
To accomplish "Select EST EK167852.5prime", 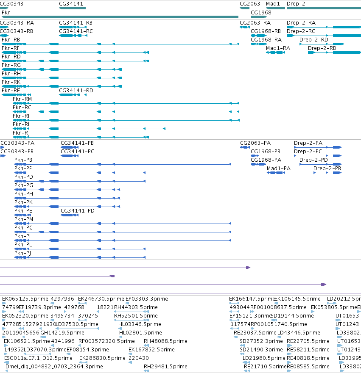I will [x=151, y=349].
